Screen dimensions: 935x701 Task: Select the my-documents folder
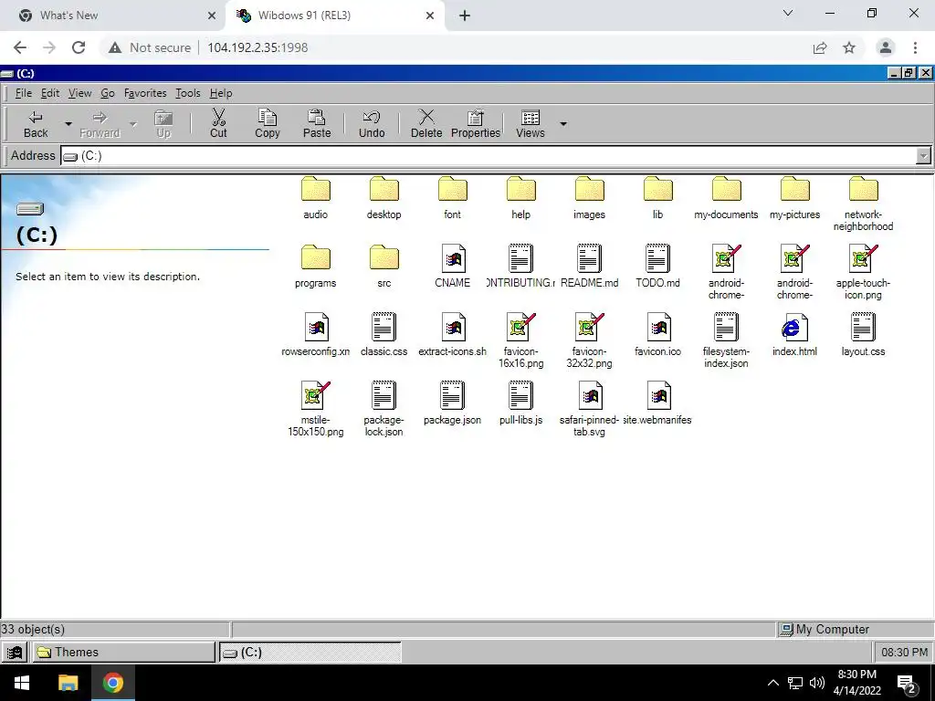click(726, 198)
